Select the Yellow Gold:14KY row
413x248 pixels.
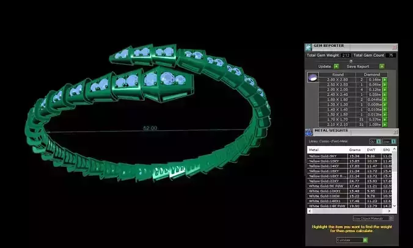click(x=349, y=166)
